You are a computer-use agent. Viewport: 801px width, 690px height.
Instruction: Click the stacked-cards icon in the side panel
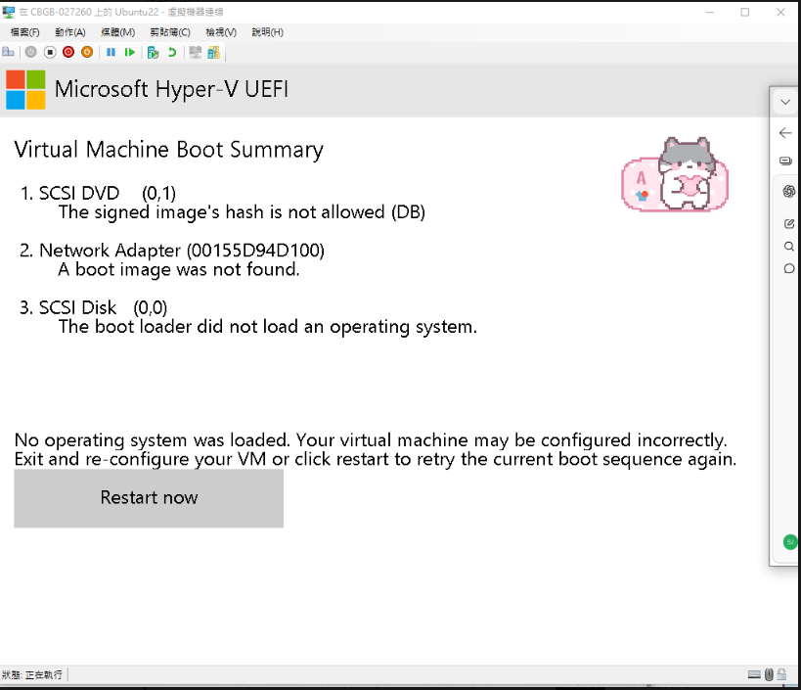pyautogui.click(x=785, y=161)
